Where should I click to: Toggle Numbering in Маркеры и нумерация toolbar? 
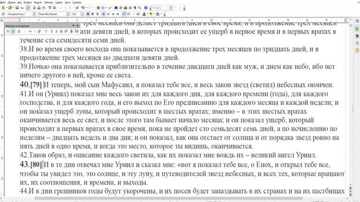point(13,31)
